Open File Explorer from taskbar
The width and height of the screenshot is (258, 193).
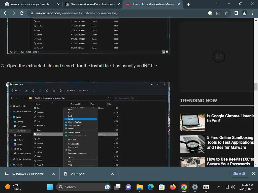pos(140,187)
